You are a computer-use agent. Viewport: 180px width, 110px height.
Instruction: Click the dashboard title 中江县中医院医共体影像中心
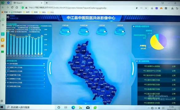pos(91,18)
